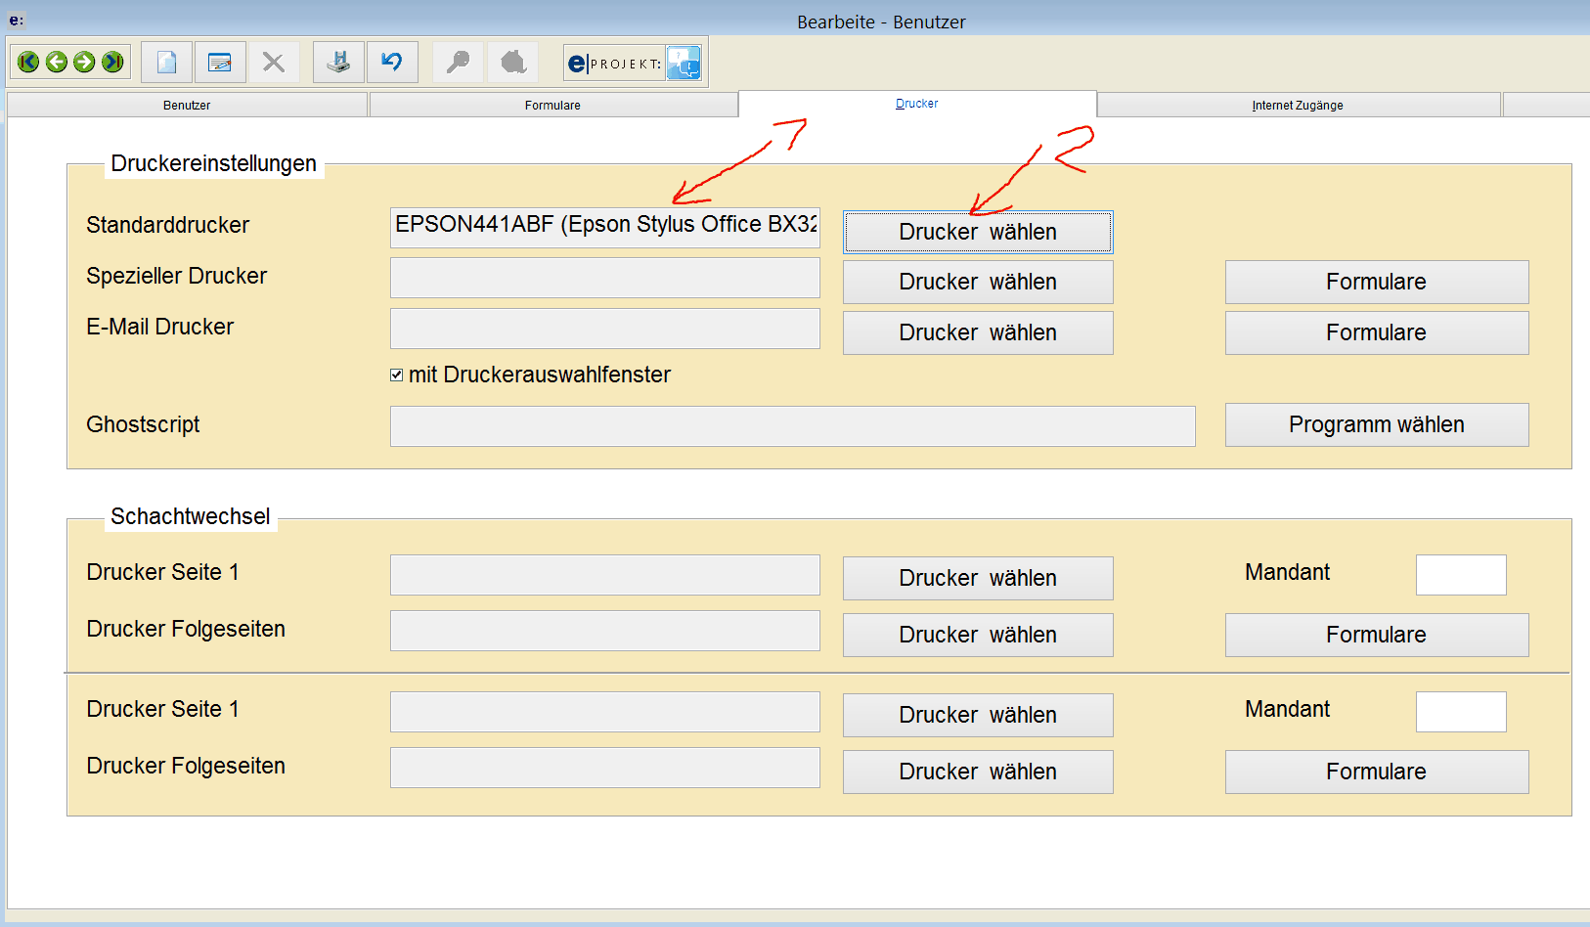Open Formulare in second Schachtwechsel group
1590x927 pixels.
1377,772
